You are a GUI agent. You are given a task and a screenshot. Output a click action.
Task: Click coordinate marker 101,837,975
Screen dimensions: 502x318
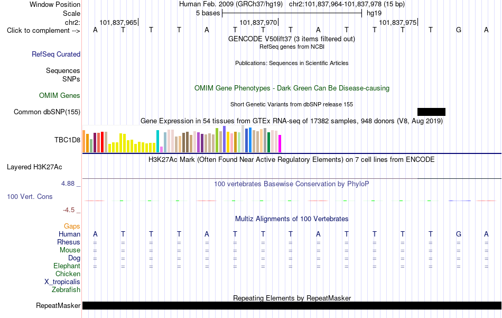tap(397, 22)
